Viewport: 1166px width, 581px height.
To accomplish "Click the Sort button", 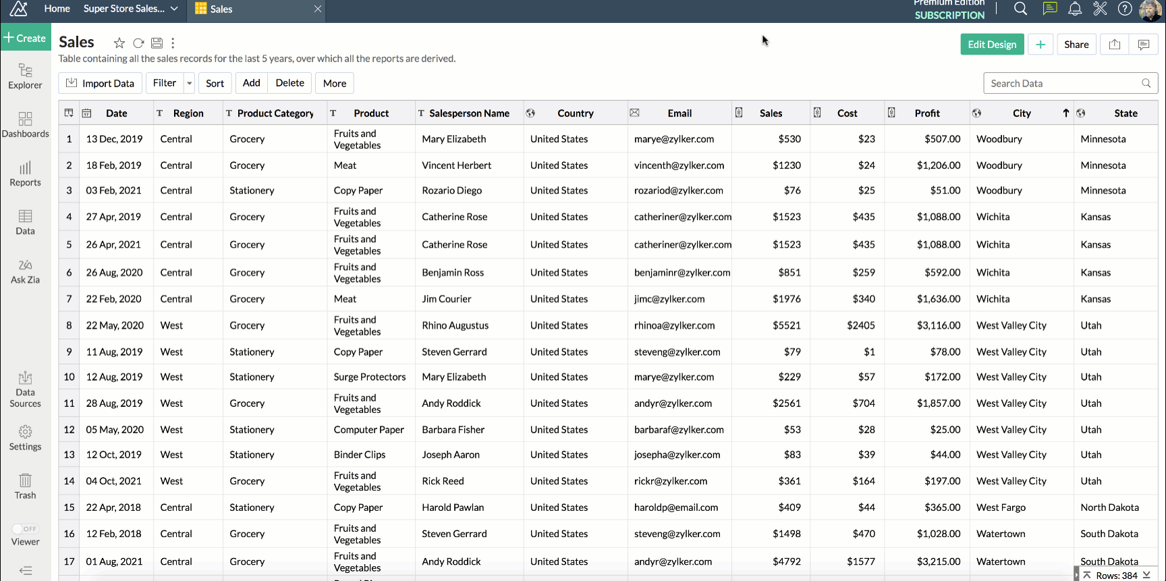I will click(x=215, y=83).
